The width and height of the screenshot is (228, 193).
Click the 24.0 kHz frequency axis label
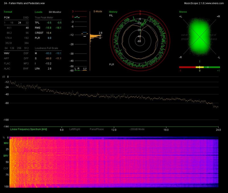pos(218,130)
